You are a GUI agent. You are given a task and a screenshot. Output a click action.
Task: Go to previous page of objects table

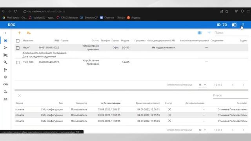(233, 85)
